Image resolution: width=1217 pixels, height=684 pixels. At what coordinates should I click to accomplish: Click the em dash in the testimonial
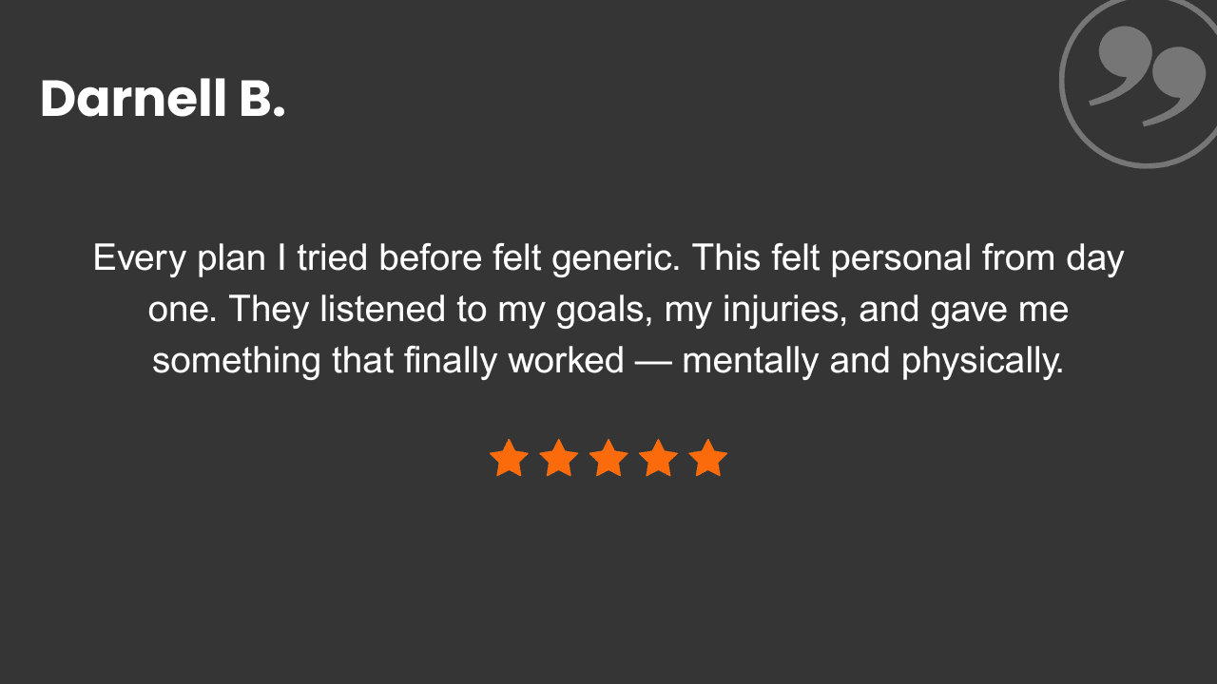point(653,361)
